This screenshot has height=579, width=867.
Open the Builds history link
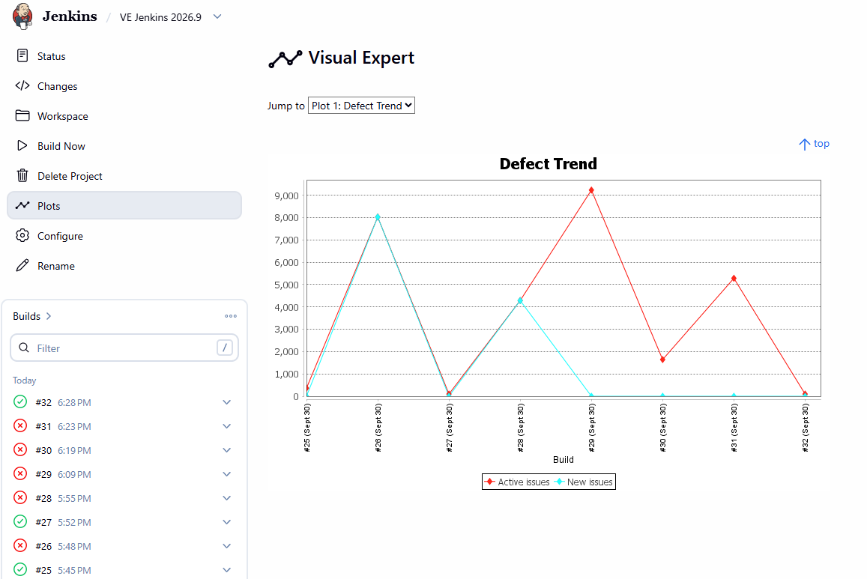32,316
